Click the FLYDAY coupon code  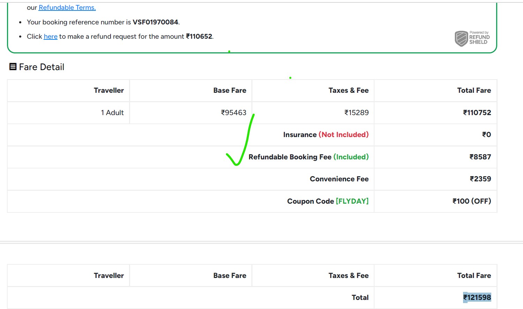352,201
